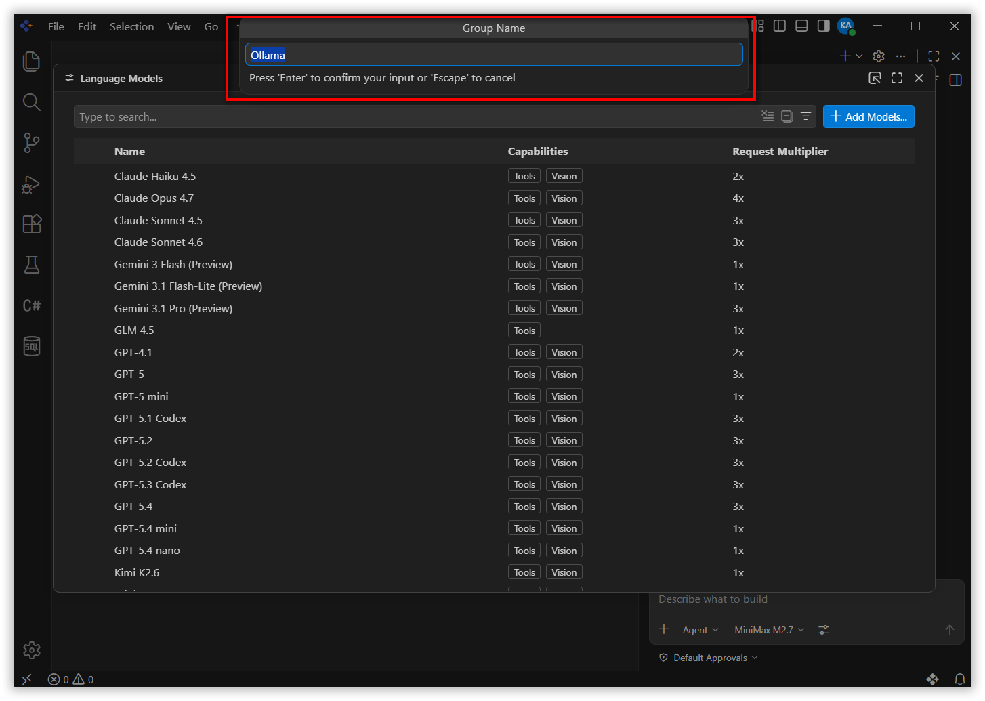Add context with the chat input plus icon

[664, 629]
